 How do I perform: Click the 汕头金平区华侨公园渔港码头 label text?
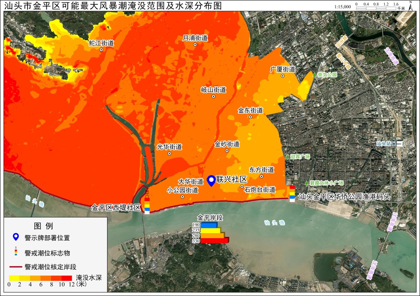coord(344,197)
